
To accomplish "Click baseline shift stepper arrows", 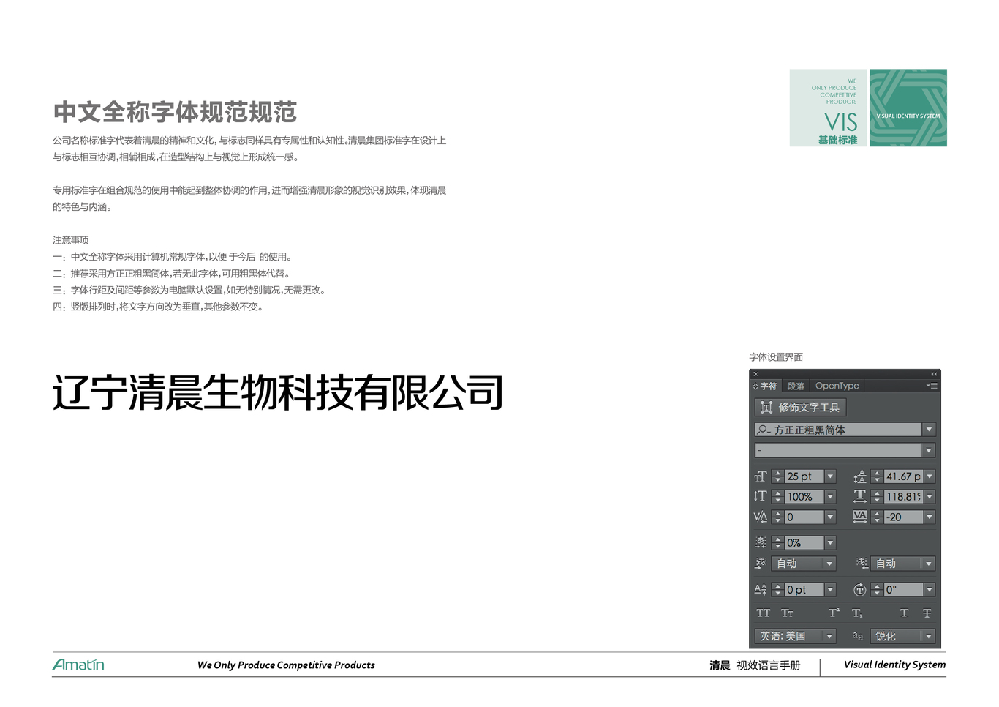I will tap(777, 589).
